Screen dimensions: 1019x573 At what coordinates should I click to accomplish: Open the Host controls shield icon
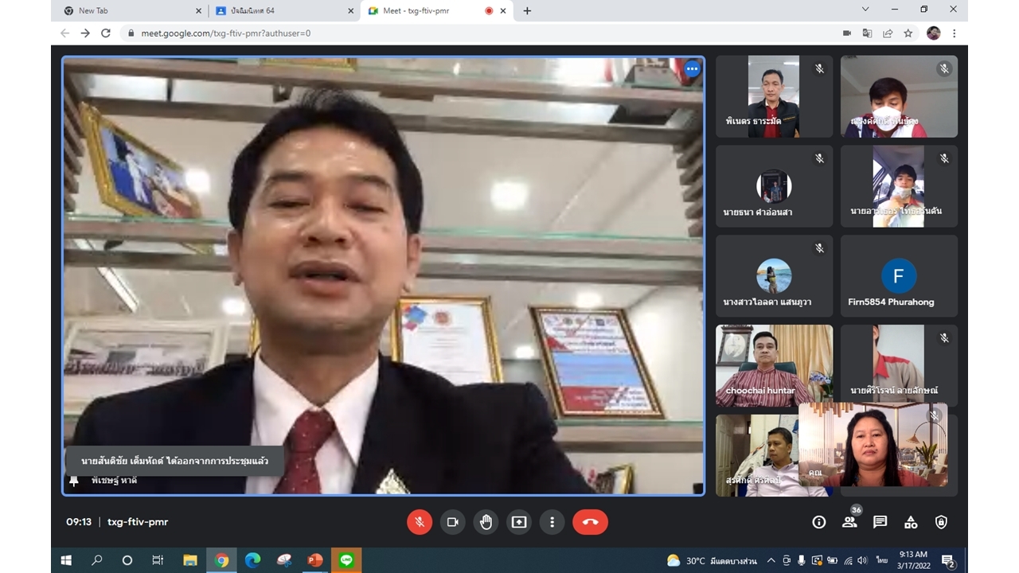[x=941, y=522]
